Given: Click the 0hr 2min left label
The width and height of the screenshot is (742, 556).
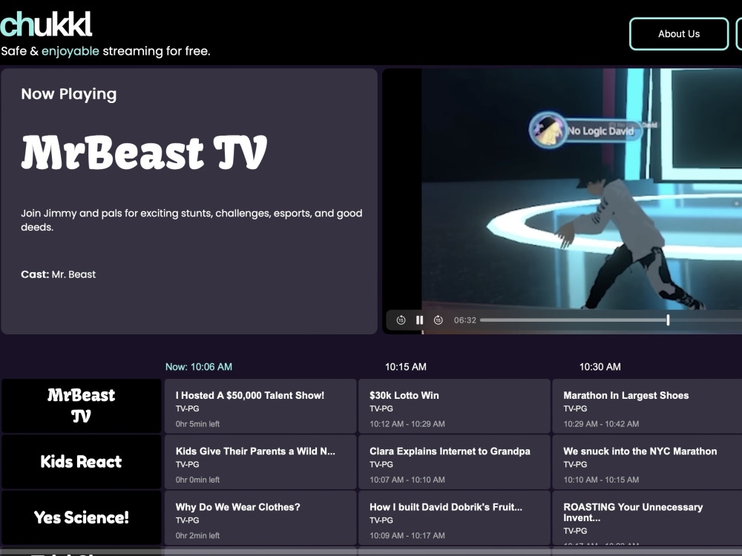Looking at the screenshot, I should click(197, 536).
